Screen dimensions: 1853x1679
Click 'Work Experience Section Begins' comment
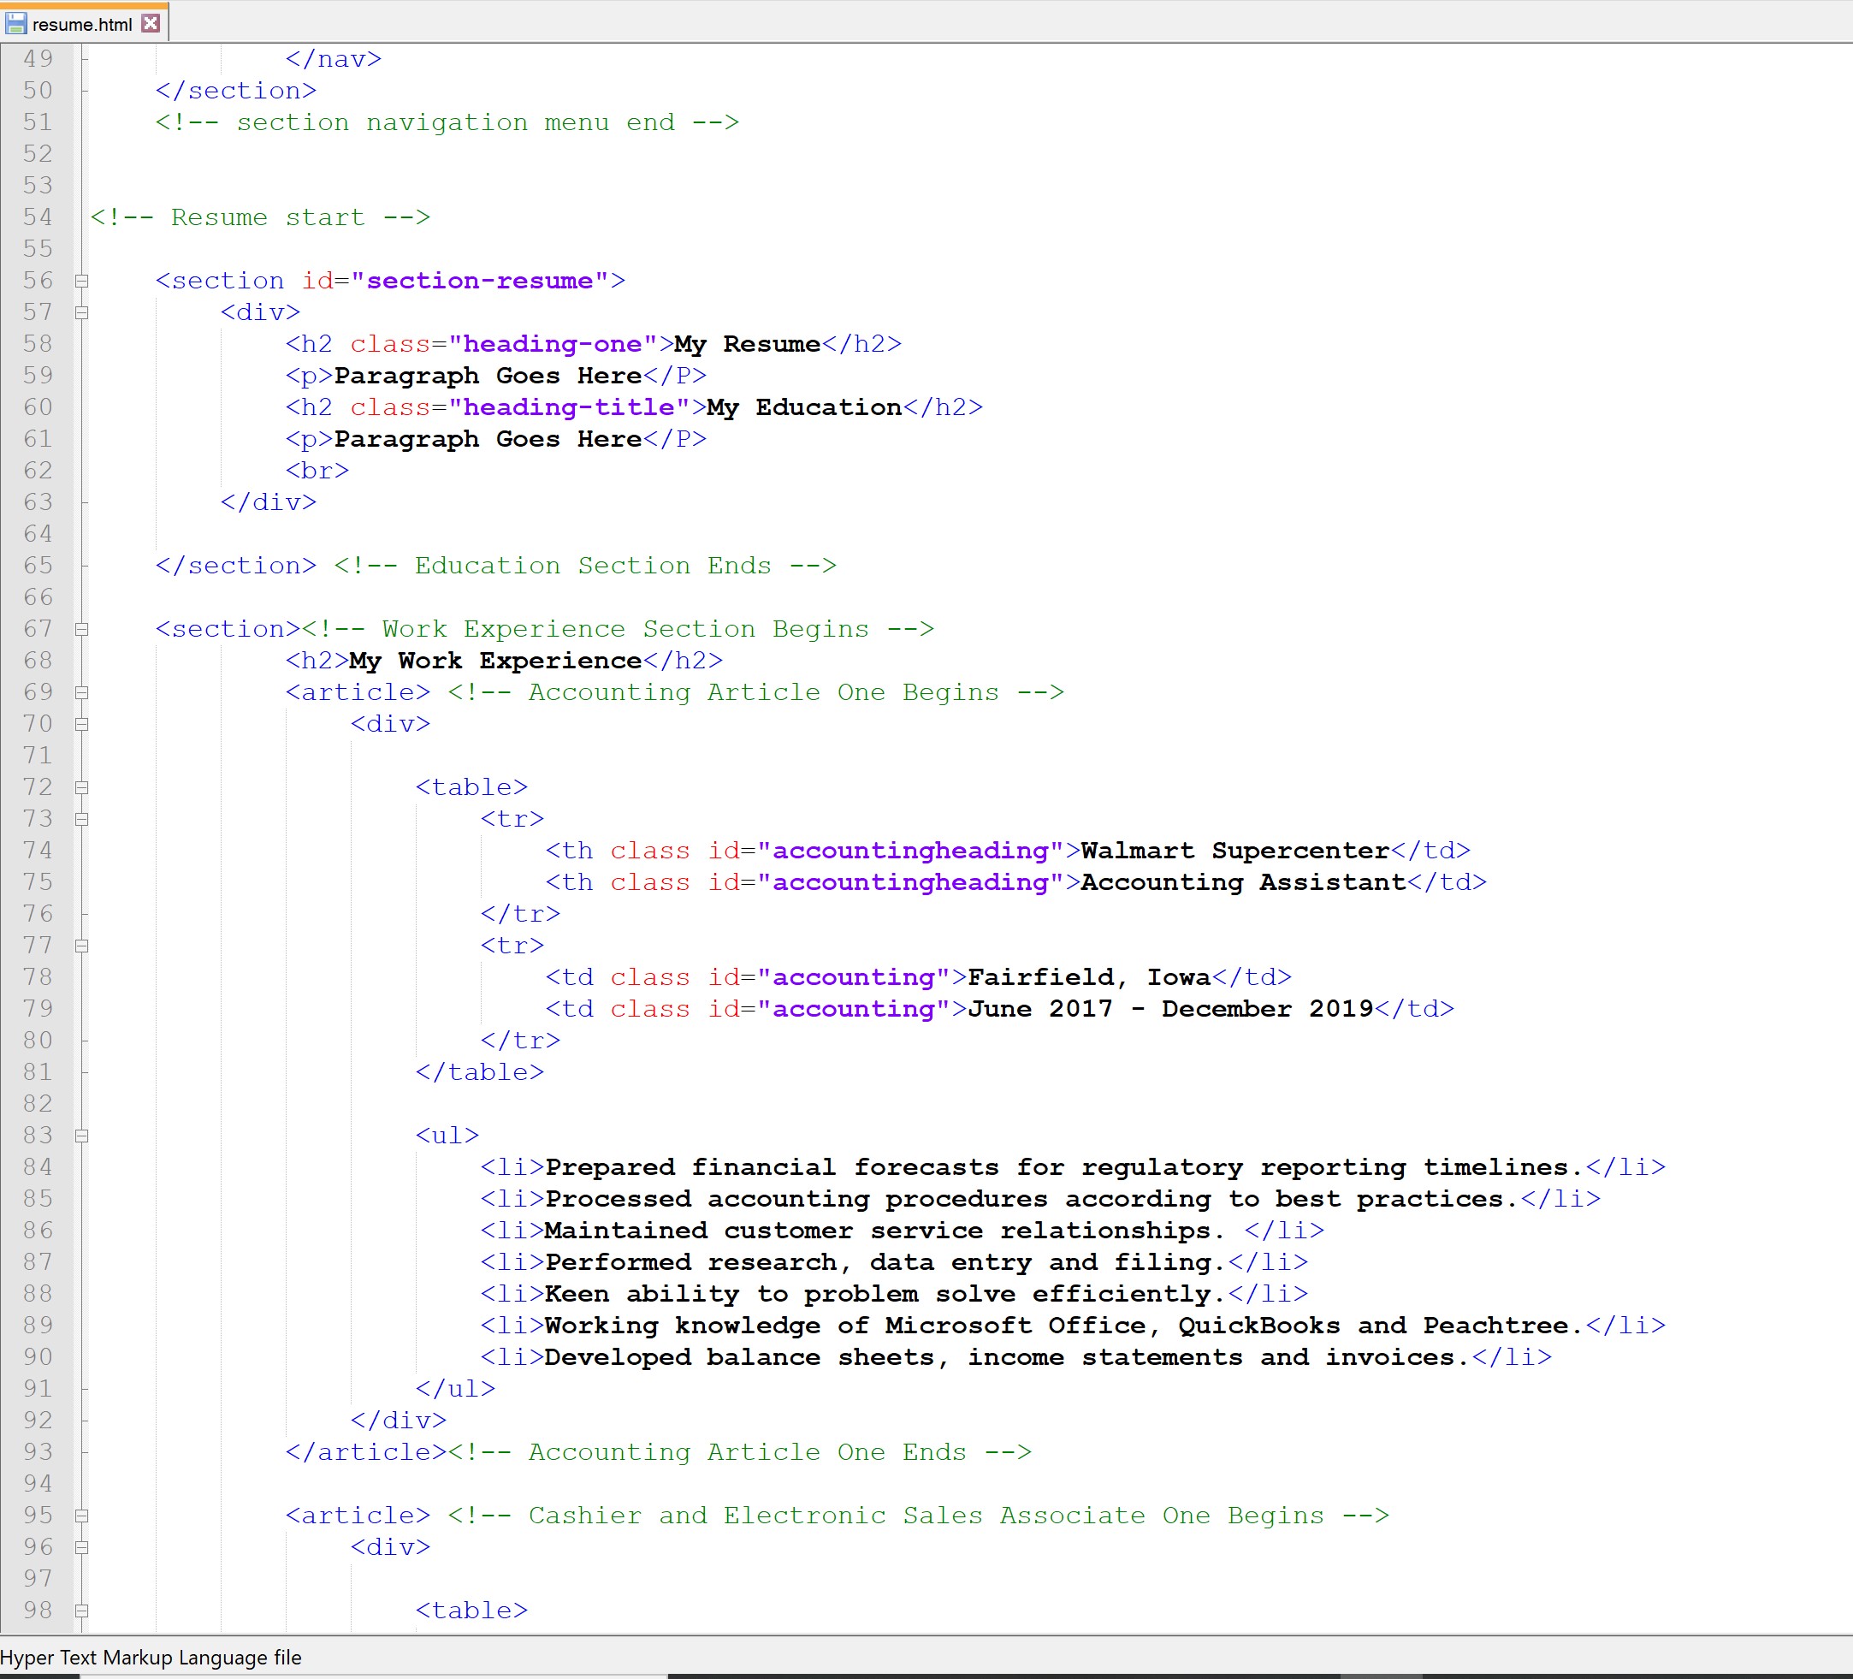[625, 629]
